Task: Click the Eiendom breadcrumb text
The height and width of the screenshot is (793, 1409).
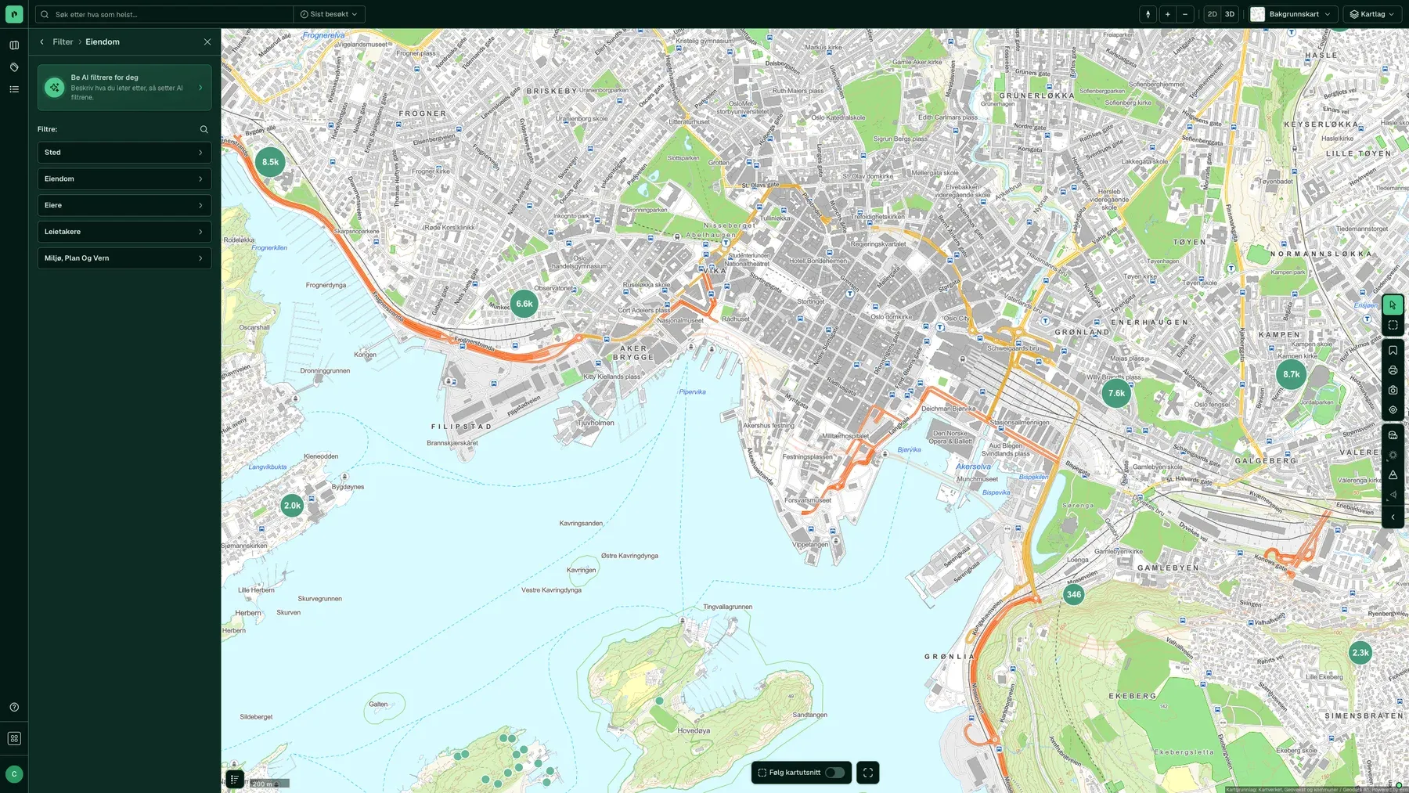Action: click(x=103, y=42)
